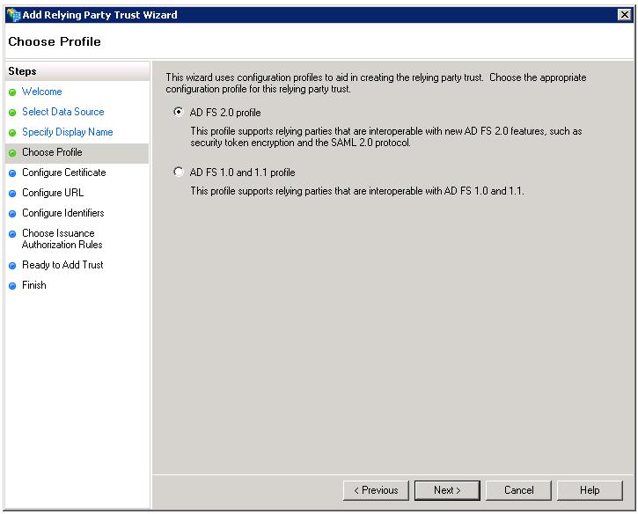Open Help for this wizard
The image size is (638, 514).
pyautogui.click(x=589, y=490)
